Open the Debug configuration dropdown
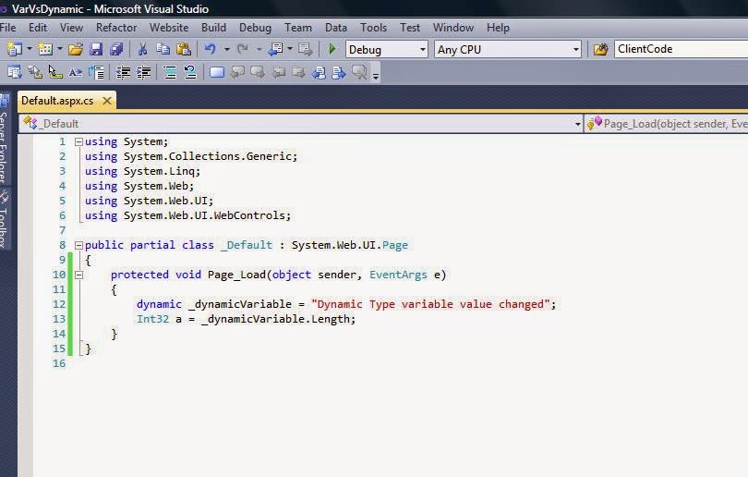The image size is (748, 477). pyautogui.click(x=386, y=50)
